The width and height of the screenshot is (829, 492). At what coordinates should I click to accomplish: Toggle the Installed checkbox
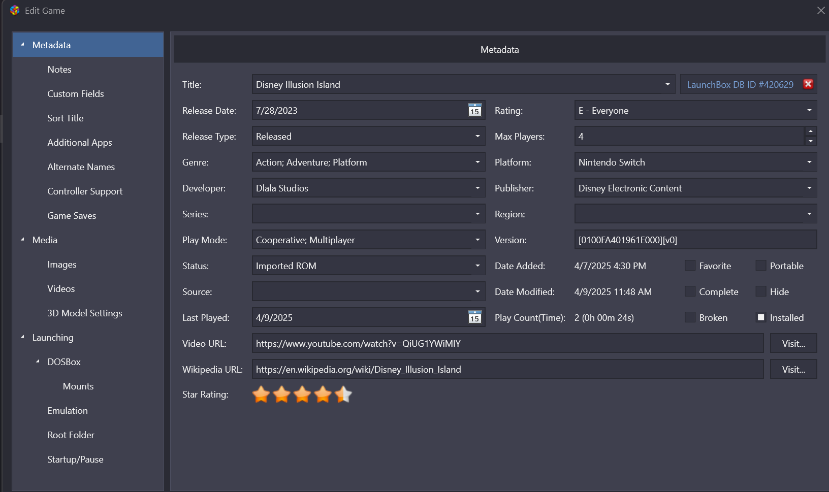click(x=761, y=317)
